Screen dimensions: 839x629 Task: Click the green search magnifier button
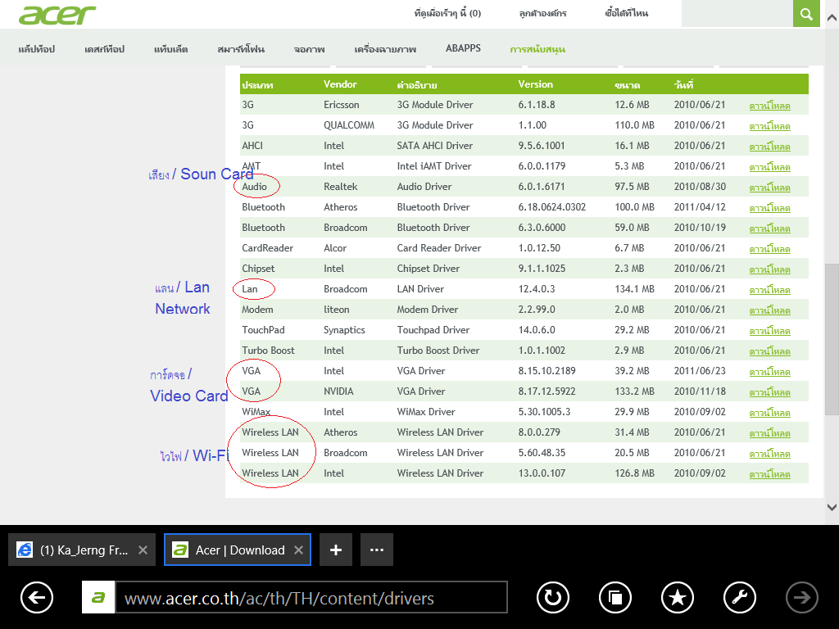pyautogui.click(x=806, y=13)
